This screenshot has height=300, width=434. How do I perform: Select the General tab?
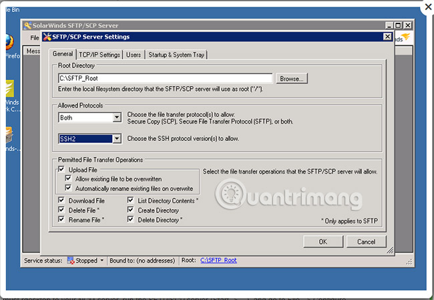point(63,53)
